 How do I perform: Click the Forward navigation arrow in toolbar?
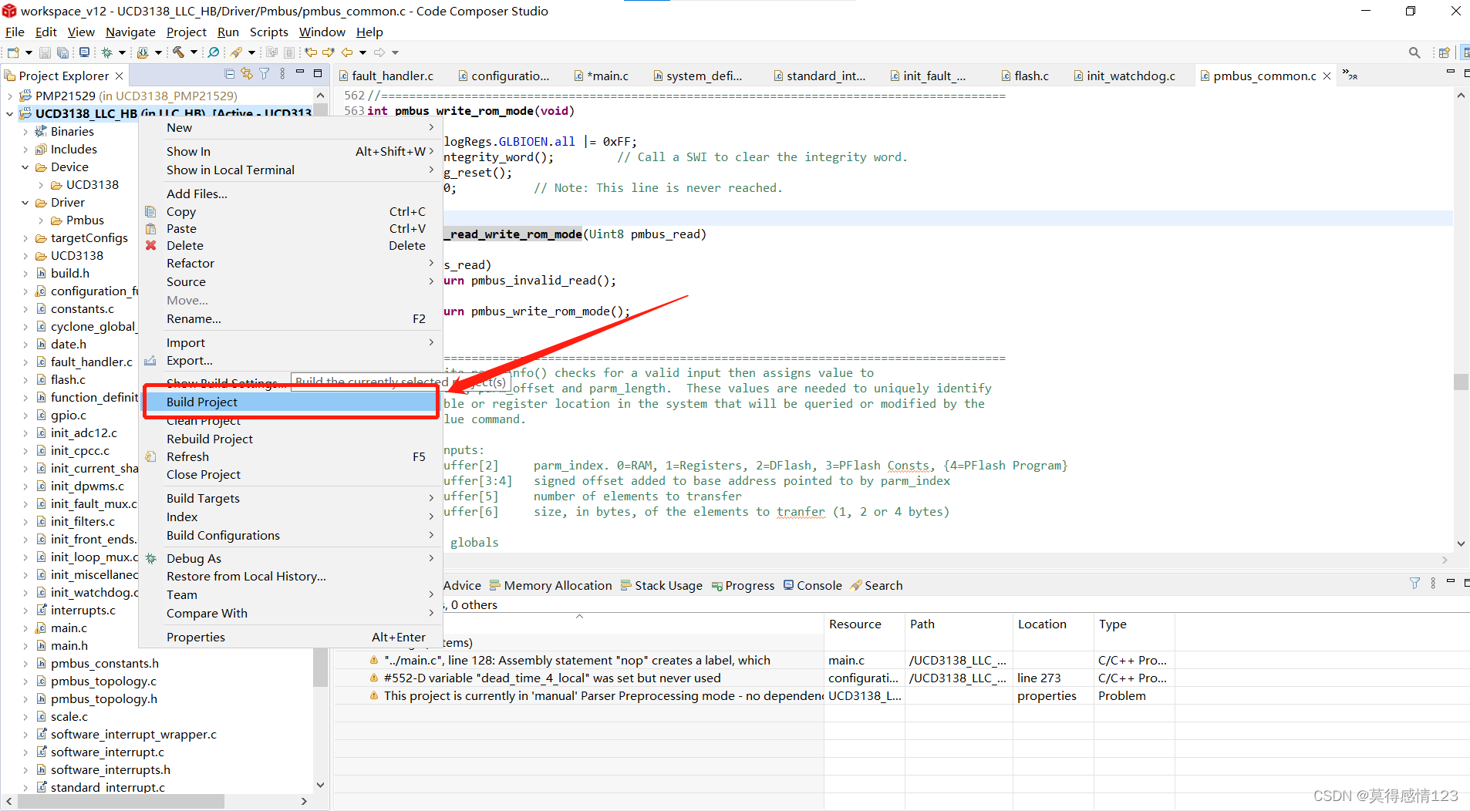click(x=379, y=52)
